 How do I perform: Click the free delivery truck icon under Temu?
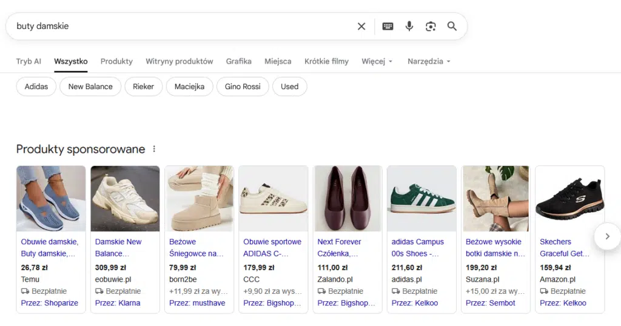coord(25,291)
